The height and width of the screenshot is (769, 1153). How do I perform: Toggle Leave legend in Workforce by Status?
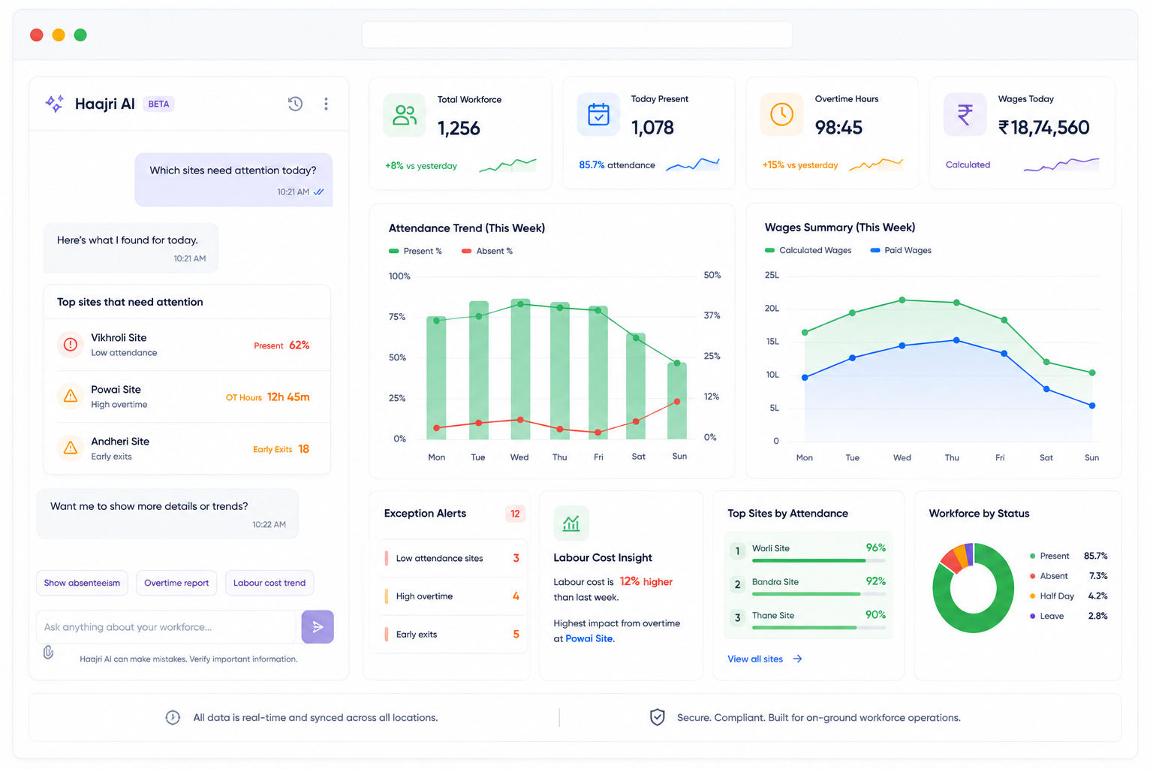coord(1069,616)
